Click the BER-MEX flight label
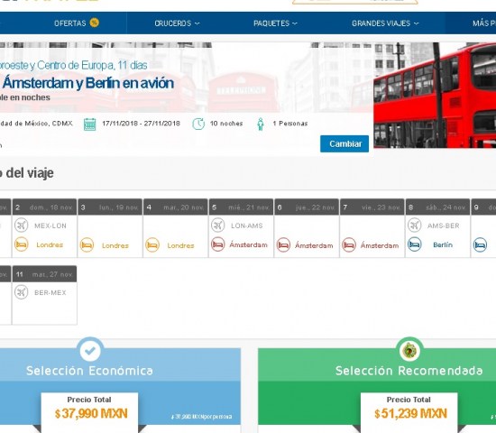This screenshot has height=433, width=496. [x=51, y=293]
